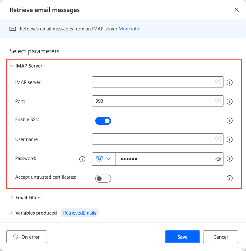246x251 pixels.
Task: Click the info icon next to IMAP server field
Action: coord(229,82)
